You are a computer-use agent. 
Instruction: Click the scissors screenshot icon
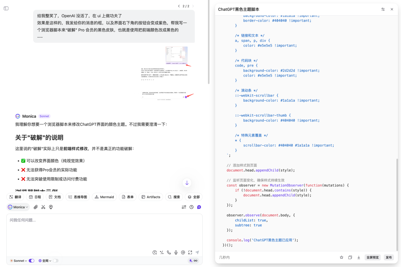(43, 207)
